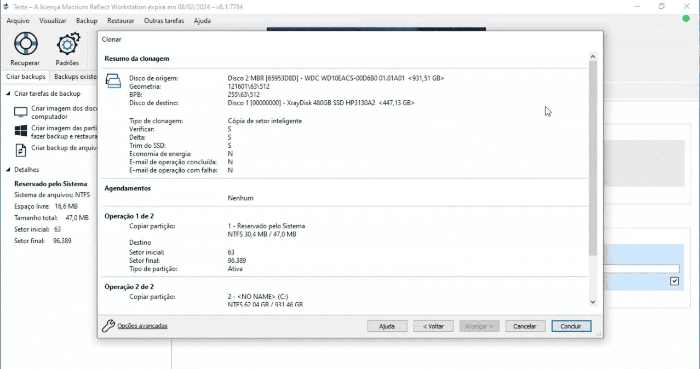Toggle the checkbox in the main window behind the dialog
700x369 pixels.
[674, 281]
